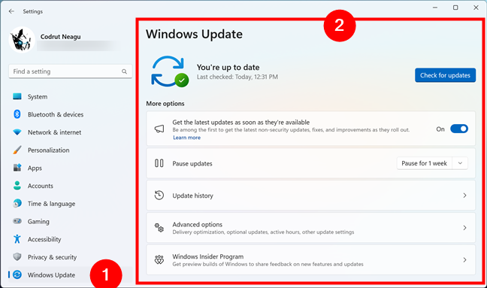The image size is (487, 288).
Task: Click Pause updates label
Action: coord(192,164)
